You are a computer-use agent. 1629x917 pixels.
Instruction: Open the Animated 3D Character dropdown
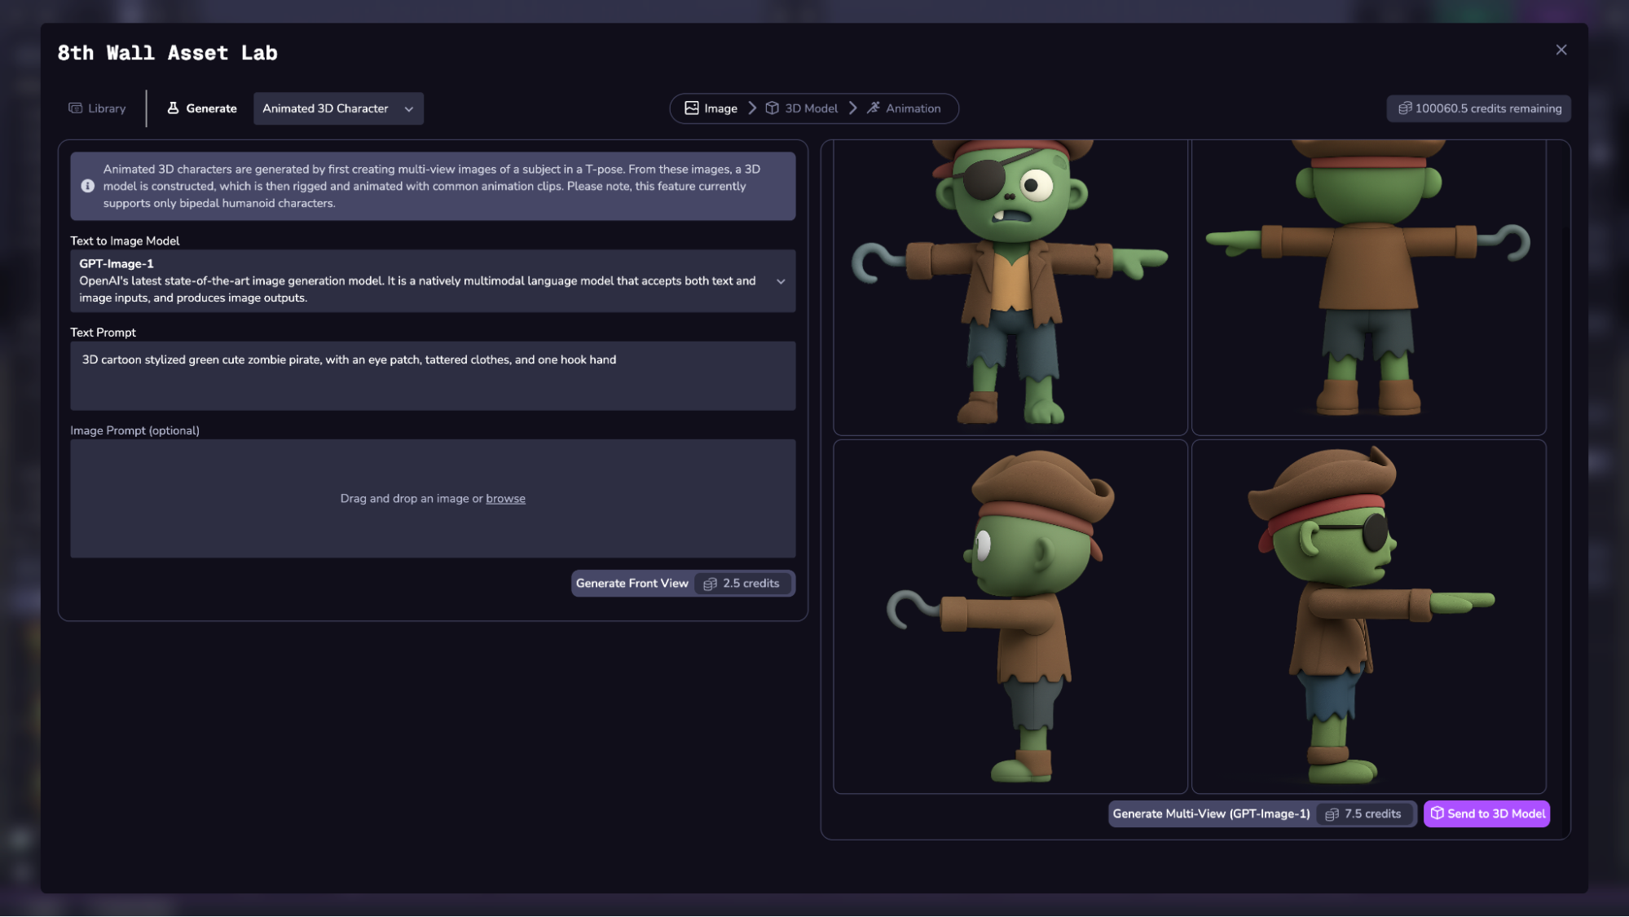point(338,108)
